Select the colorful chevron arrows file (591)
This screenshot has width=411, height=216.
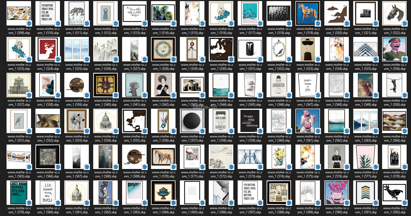(x=365, y=193)
